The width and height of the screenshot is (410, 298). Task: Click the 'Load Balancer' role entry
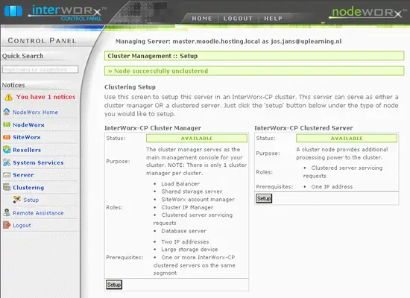(180, 184)
